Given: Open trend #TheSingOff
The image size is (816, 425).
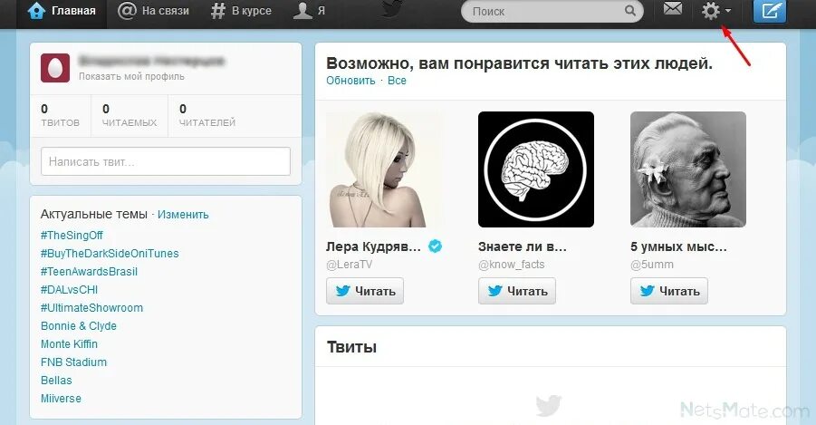Looking at the screenshot, I should (x=72, y=236).
